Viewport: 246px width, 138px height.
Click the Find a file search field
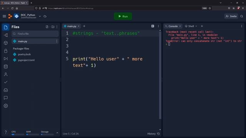tap(35, 34)
